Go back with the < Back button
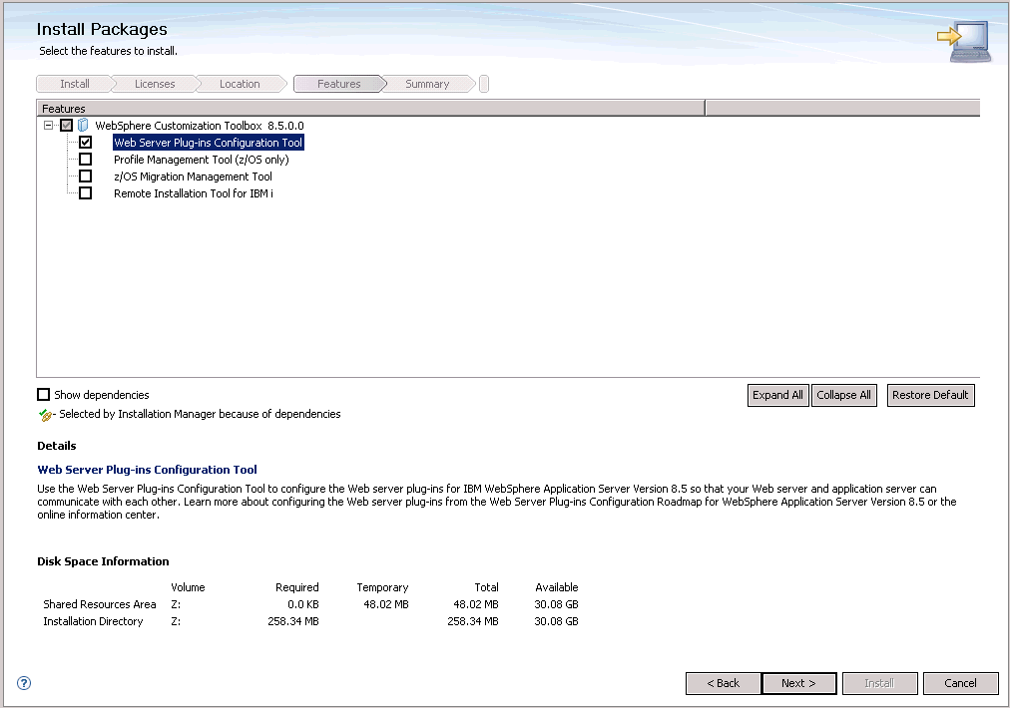Viewport: 1010px width, 708px height. point(724,683)
